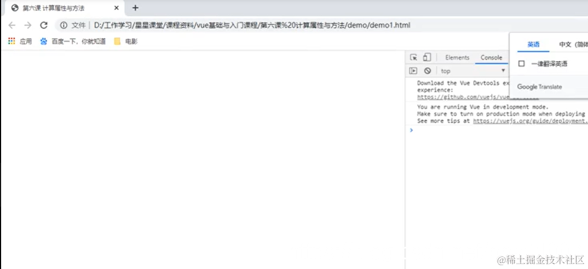
Task: Select the 英语 tab in translate popup
Action: click(533, 44)
